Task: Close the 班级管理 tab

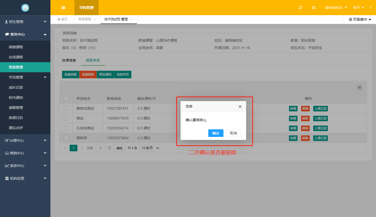Action: coord(95,19)
